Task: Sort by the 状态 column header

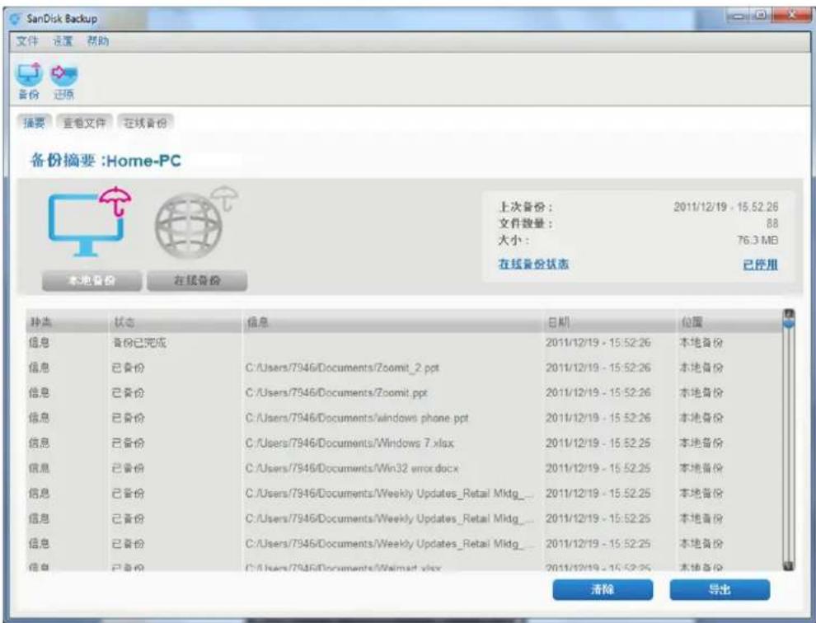Action: click(x=175, y=322)
